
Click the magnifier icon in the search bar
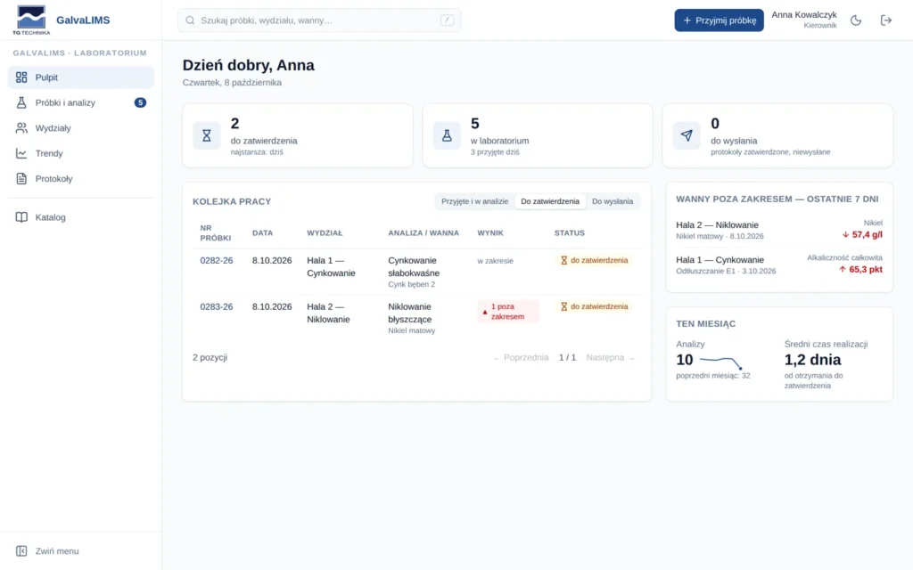190,20
